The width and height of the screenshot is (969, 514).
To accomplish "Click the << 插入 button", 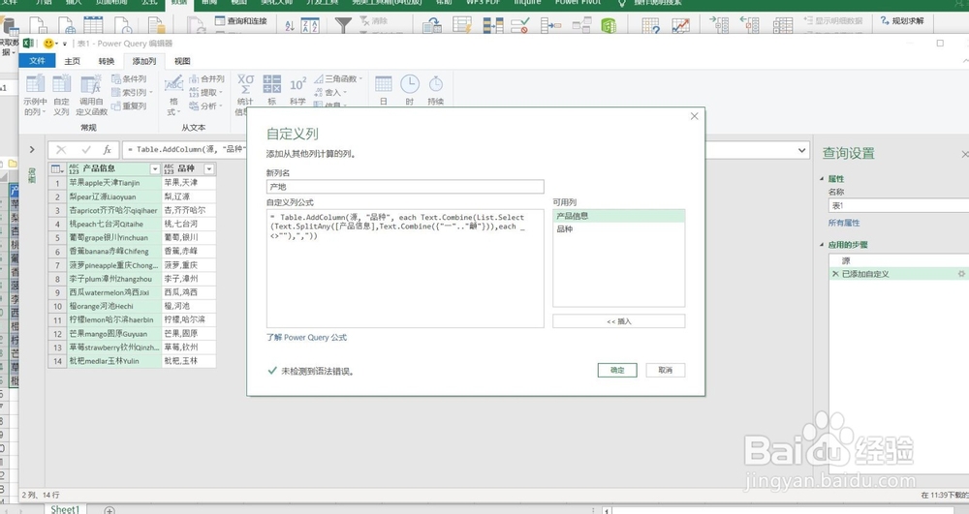I will click(618, 320).
